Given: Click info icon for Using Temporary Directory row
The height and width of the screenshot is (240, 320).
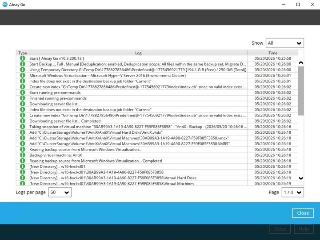Looking at the screenshot, I should tap(23, 70).
